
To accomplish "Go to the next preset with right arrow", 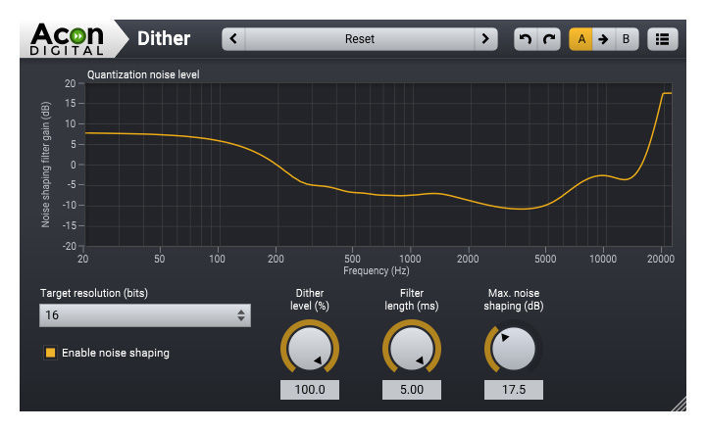I will click(x=485, y=39).
